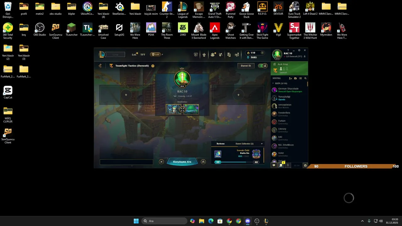Open the store coins icon
Screen dimensions: 402x226
[237, 55]
